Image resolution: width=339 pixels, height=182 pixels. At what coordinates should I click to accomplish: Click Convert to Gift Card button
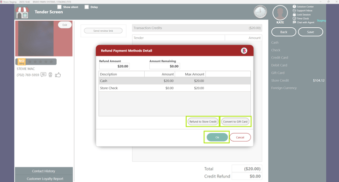click(235, 122)
